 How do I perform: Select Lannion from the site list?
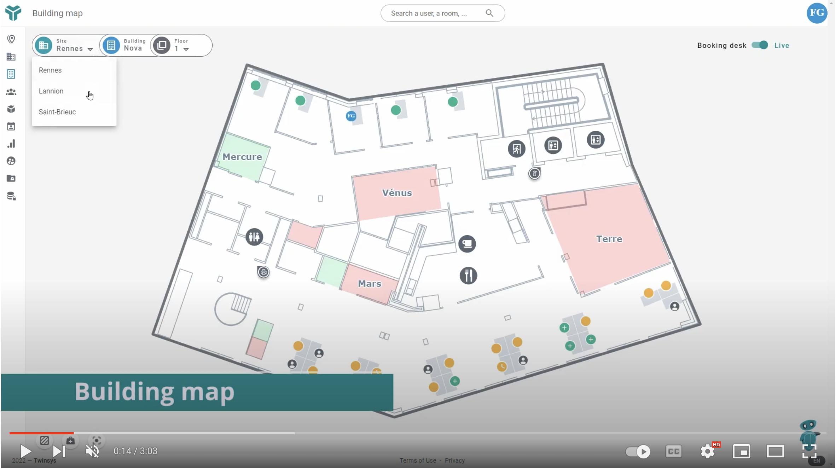(51, 91)
